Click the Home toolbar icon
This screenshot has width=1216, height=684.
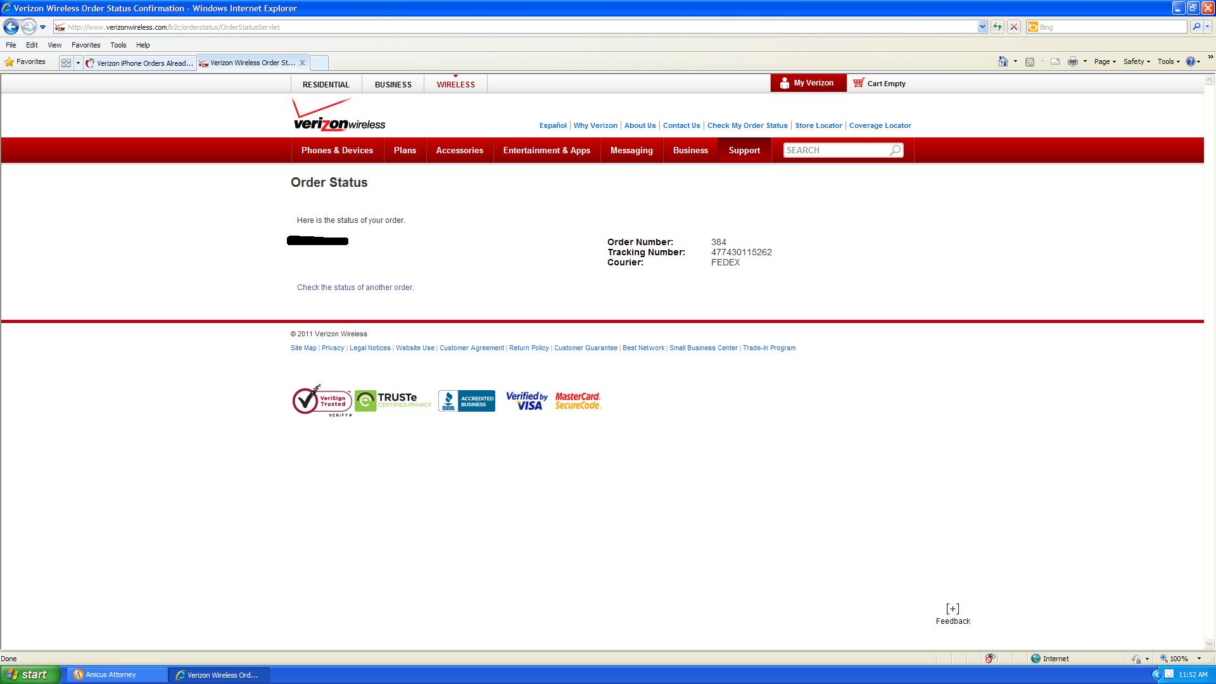pyautogui.click(x=1003, y=61)
